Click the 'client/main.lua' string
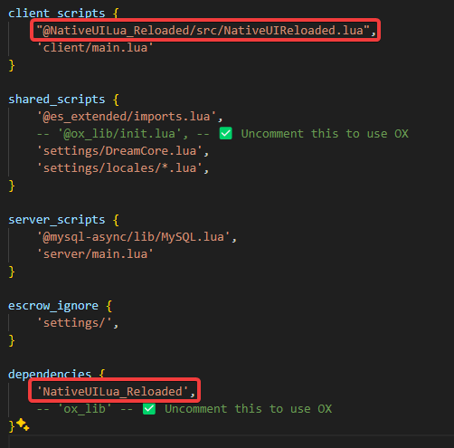Viewport: 454px width, 448px height. pos(95,48)
